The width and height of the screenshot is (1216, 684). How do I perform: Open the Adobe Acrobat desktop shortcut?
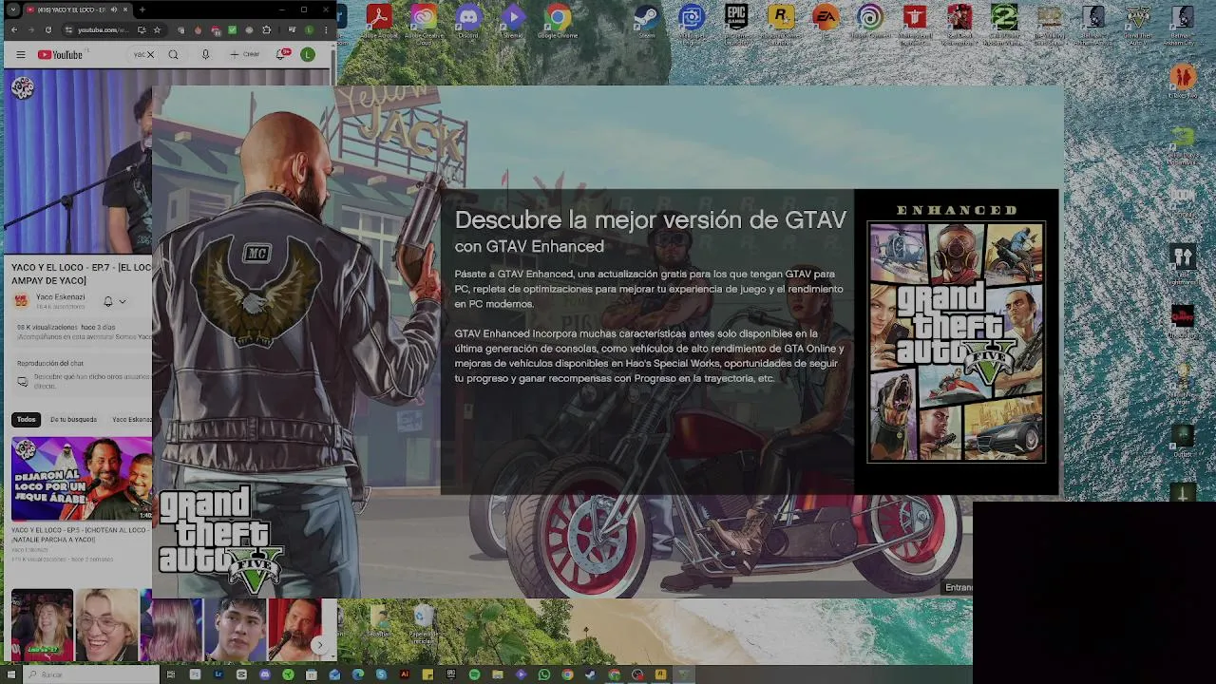[x=379, y=21]
